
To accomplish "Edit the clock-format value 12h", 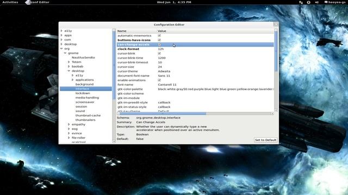I will (x=161, y=49).
